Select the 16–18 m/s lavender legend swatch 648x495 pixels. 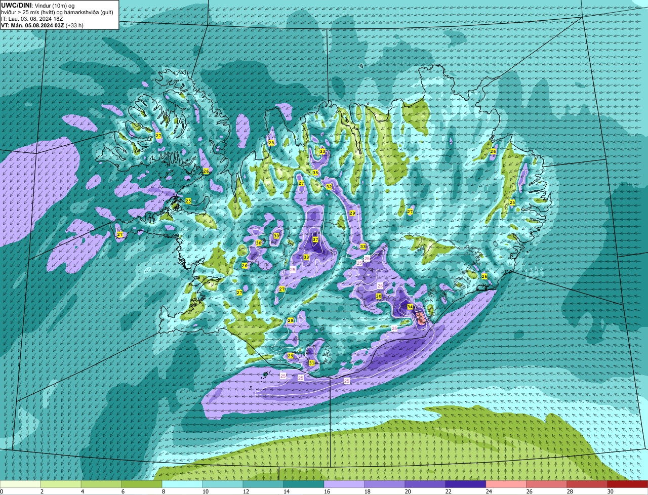coord(344,484)
